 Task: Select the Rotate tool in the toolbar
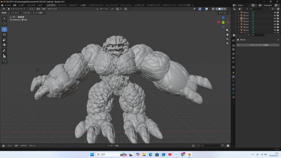(x=4, y=35)
